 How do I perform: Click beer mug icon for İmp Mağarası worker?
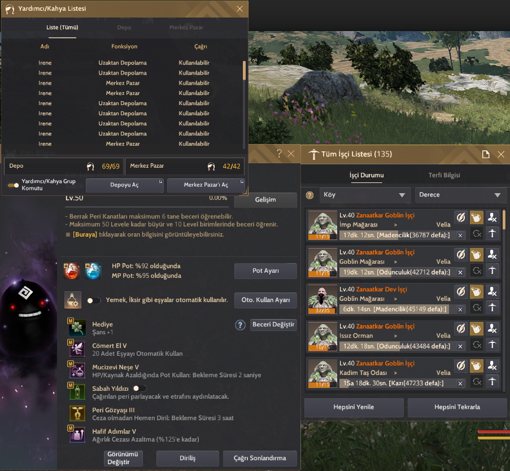[476, 217]
